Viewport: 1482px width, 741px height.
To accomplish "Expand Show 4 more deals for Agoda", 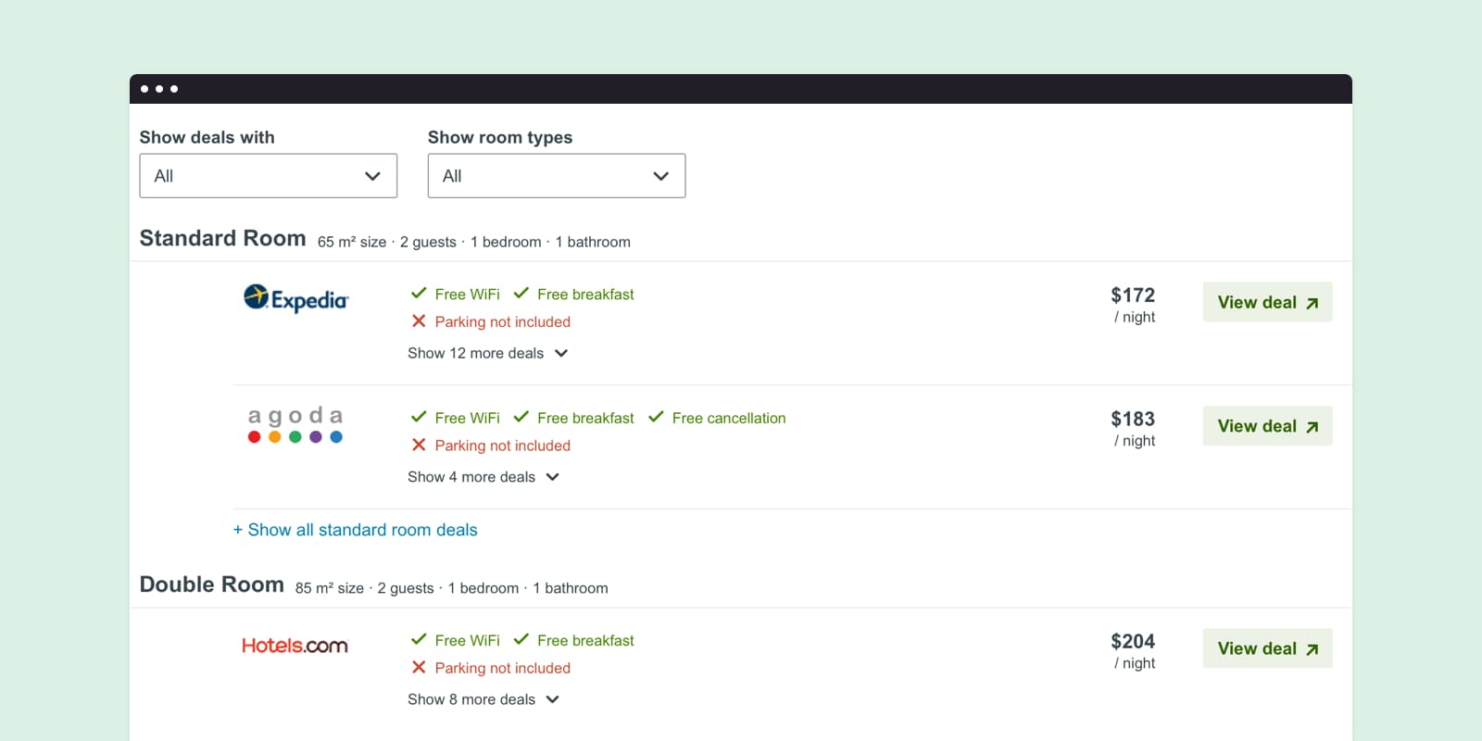I will pos(484,477).
